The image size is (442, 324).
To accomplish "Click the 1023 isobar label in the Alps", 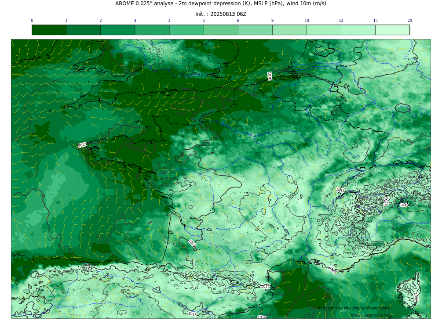I will (386, 201).
